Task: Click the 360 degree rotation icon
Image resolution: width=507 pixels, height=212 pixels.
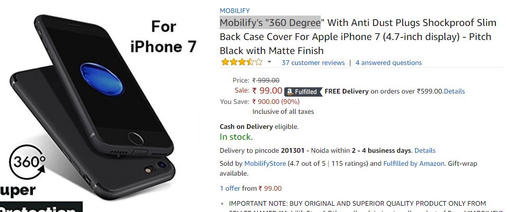Action: click(27, 162)
